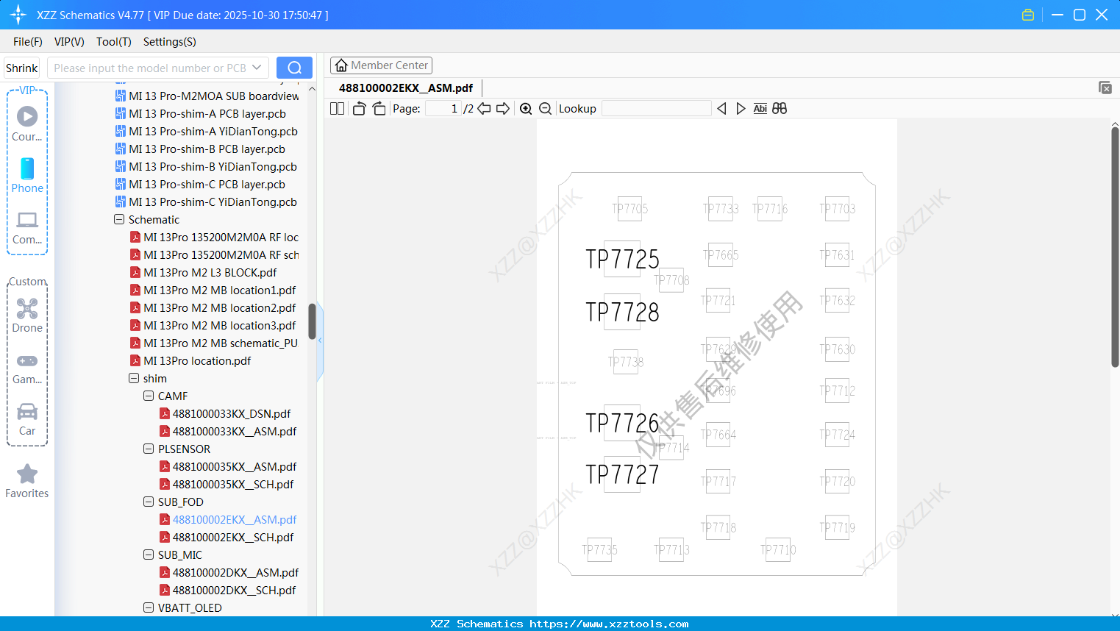Open the VIP(V) menu
This screenshot has width=1120, height=631.
[x=69, y=42]
